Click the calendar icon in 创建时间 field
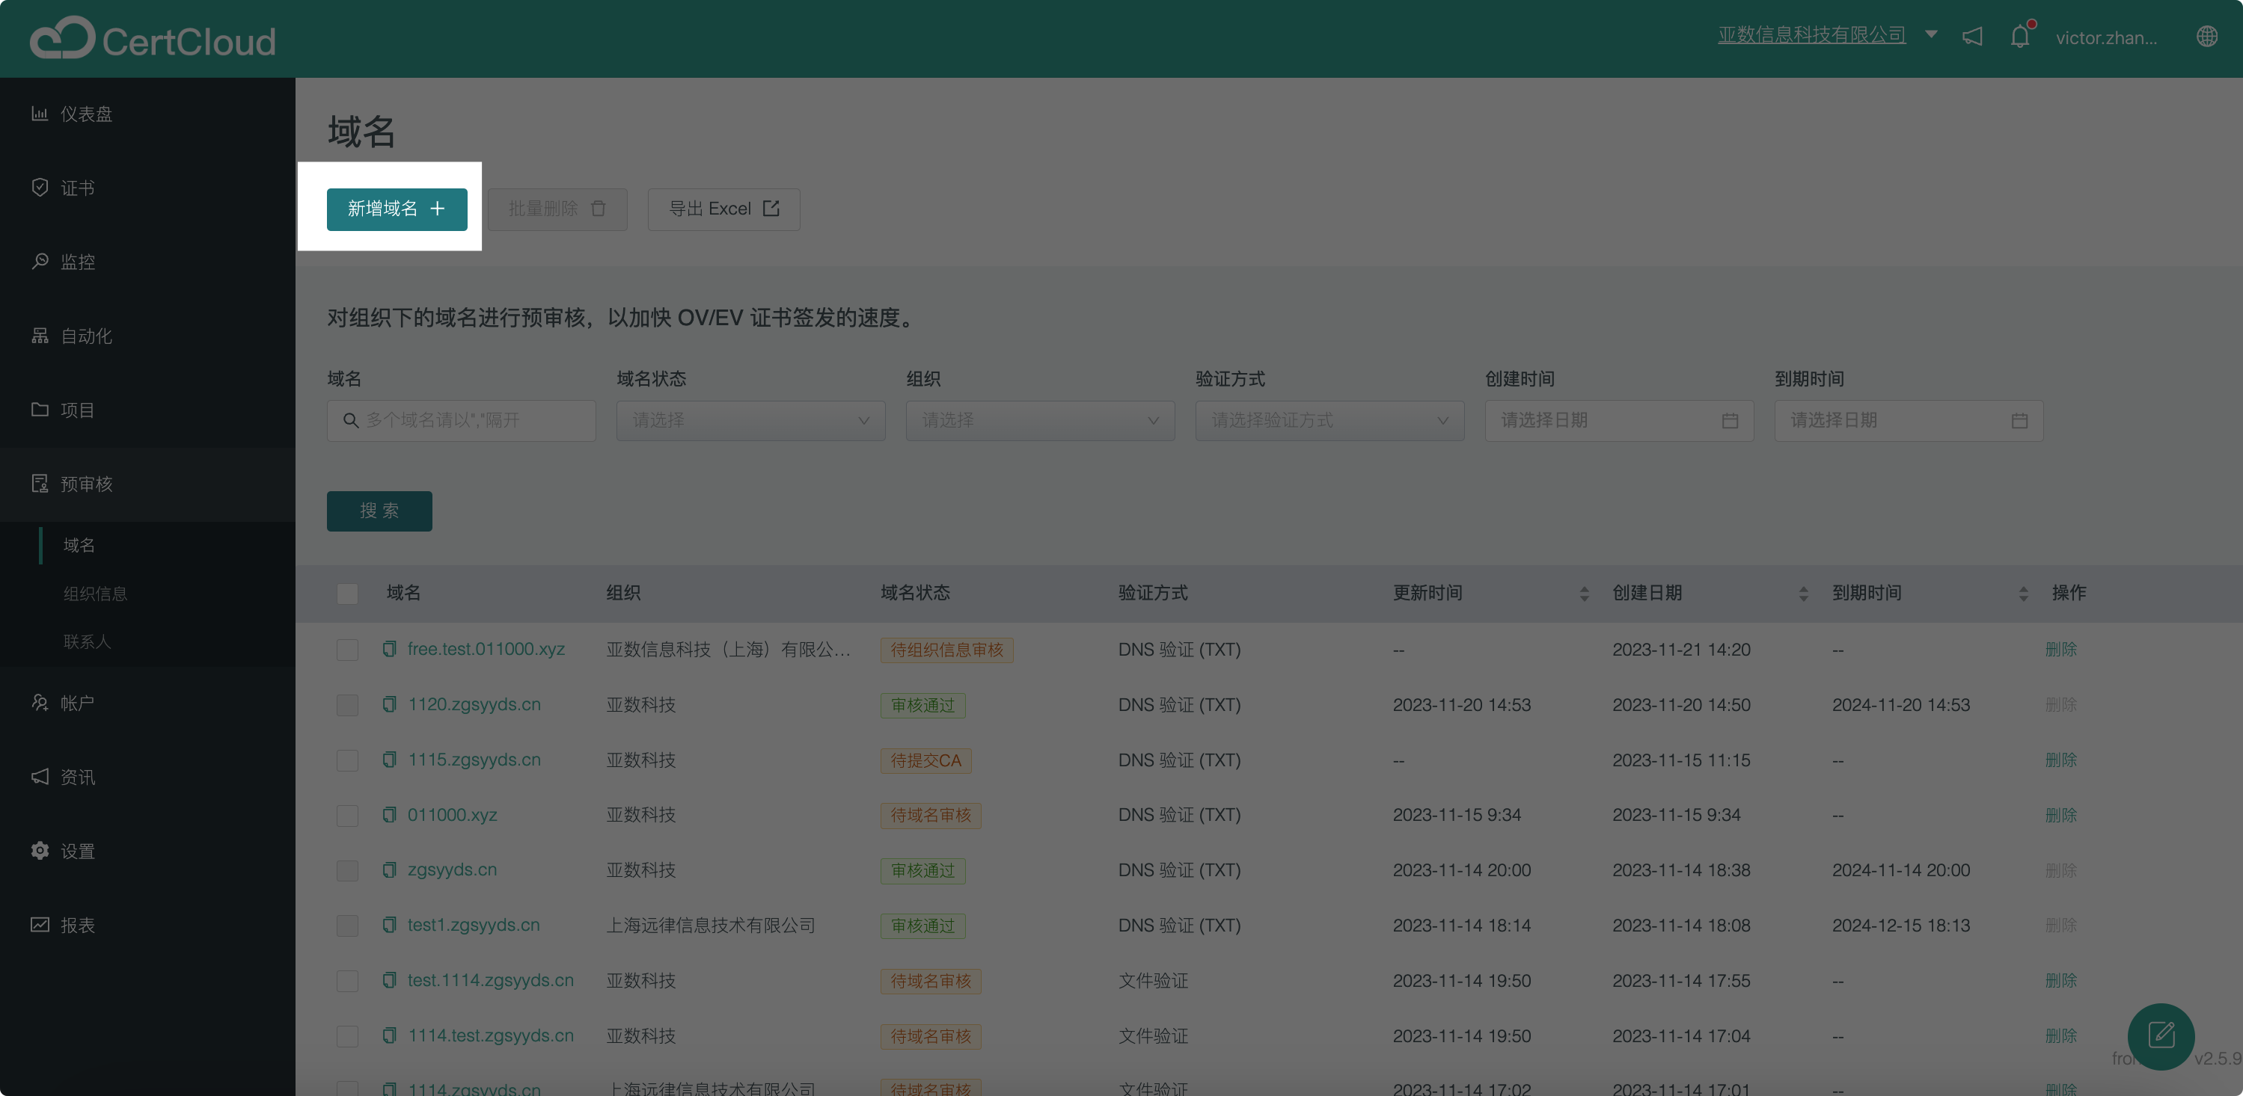The height and width of the screenshot is (1096, 2243). tap(1731, 420)
